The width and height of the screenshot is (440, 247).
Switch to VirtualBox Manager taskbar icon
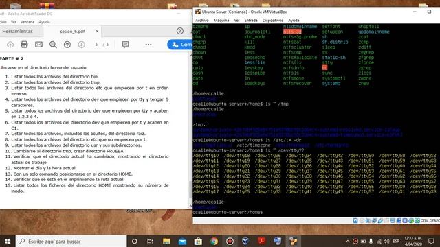tap(245, 241)
